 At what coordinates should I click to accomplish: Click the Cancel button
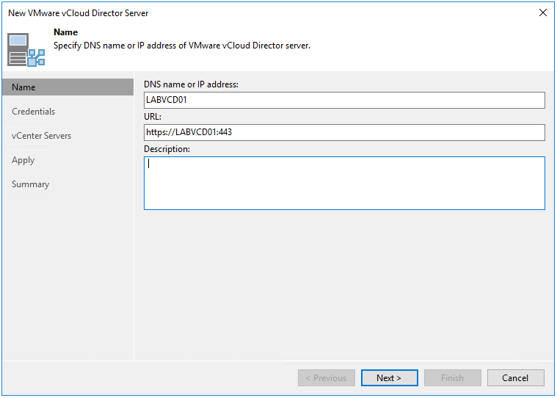tap(515, 378)
